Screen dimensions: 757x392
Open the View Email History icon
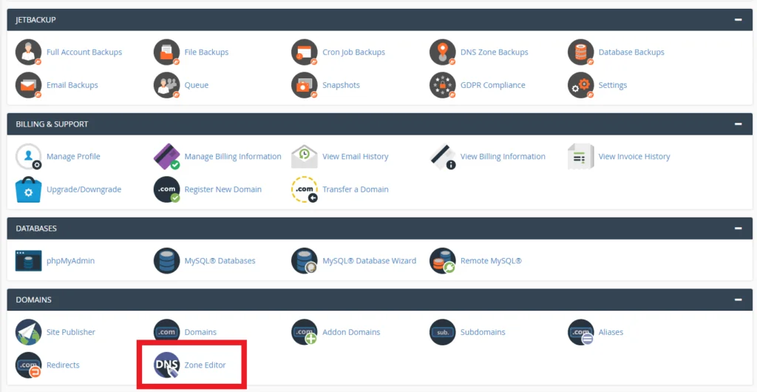(305, 156)
